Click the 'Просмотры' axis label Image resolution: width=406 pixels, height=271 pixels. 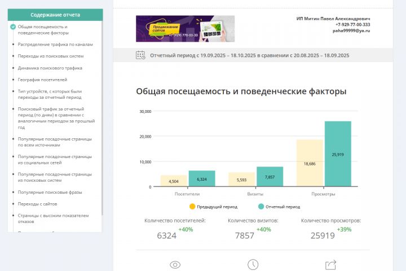point(323,194)
